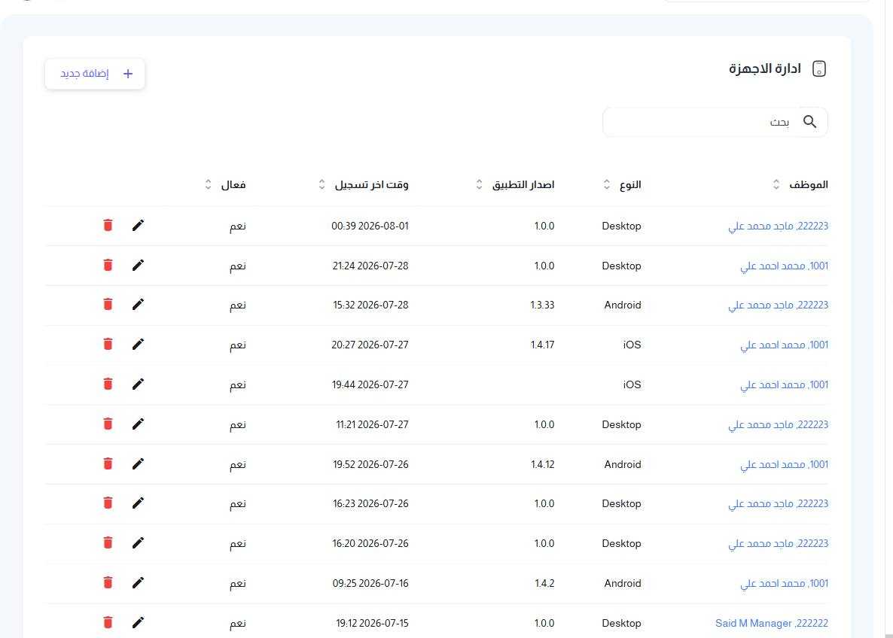
Task: Select the version cell 1.3.33
Action: [x=542, y=305]
